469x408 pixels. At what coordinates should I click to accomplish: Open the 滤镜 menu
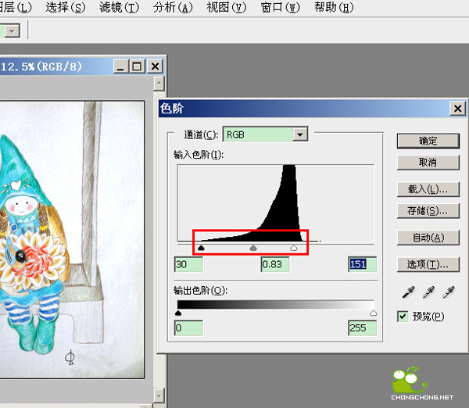(x=119, y=7)
